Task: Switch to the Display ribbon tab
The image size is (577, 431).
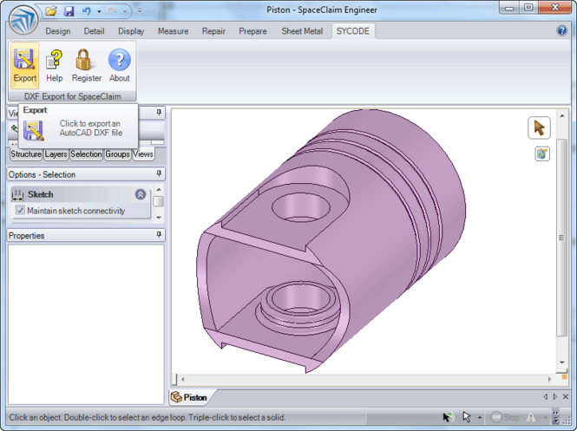Action: 131,31
